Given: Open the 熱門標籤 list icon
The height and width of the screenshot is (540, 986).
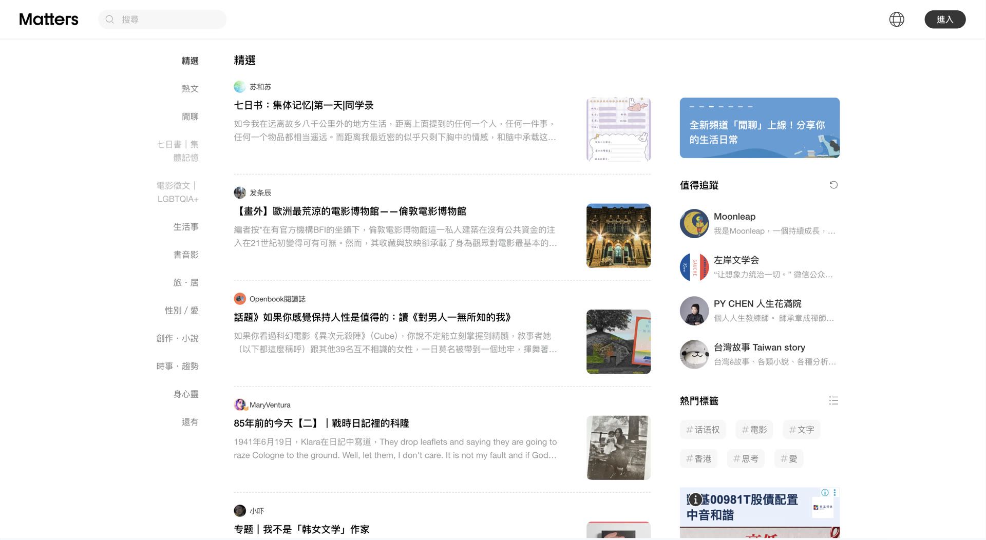Looking at the screenshot, I should tap(833, 400).
